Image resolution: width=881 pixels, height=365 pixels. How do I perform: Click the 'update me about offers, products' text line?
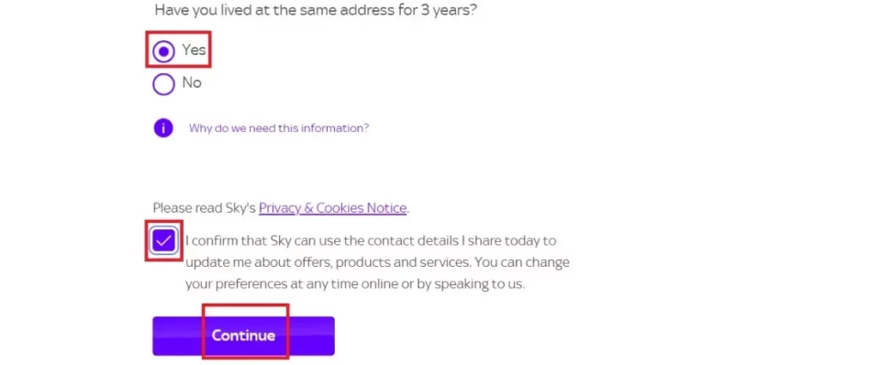coord(377,262)
